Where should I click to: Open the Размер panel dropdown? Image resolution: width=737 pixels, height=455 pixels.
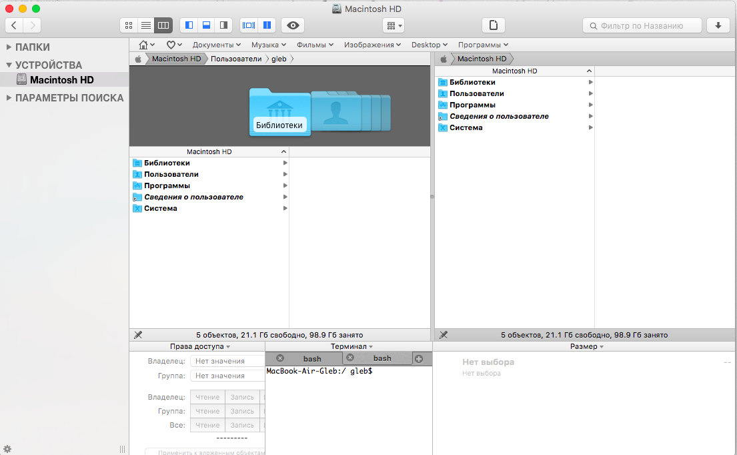586,346
